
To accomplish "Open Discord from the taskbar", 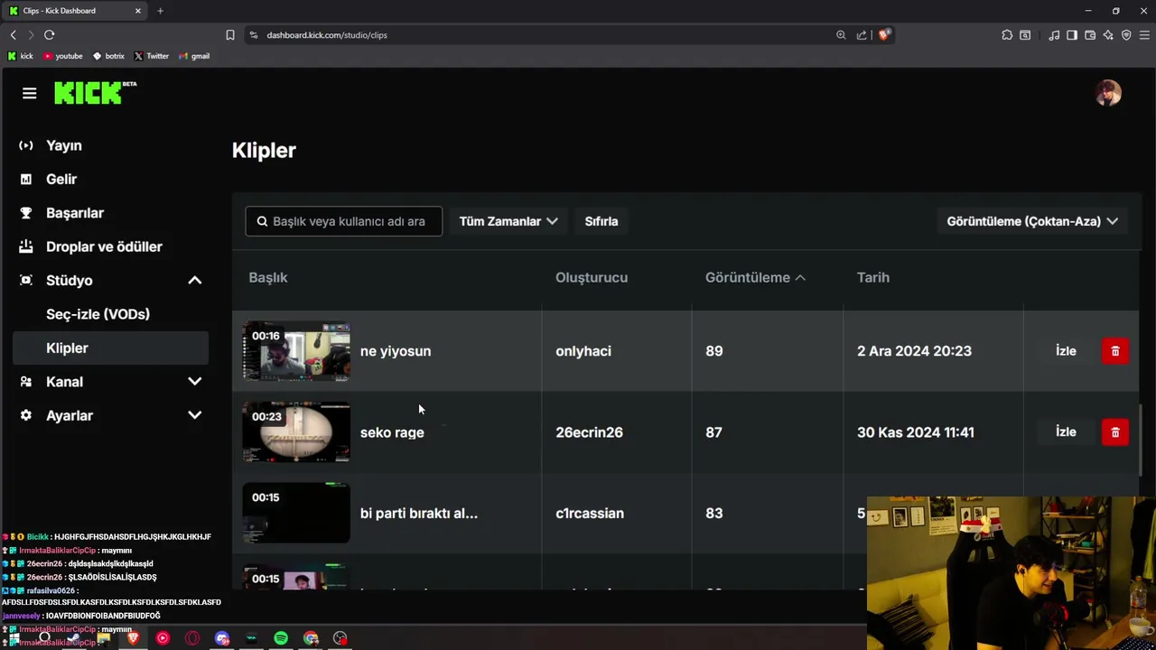I will click(222, 638).
